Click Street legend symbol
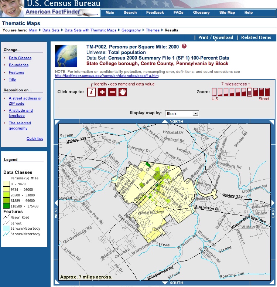Viewport: 277px width, 287px height. pos(6,223)
